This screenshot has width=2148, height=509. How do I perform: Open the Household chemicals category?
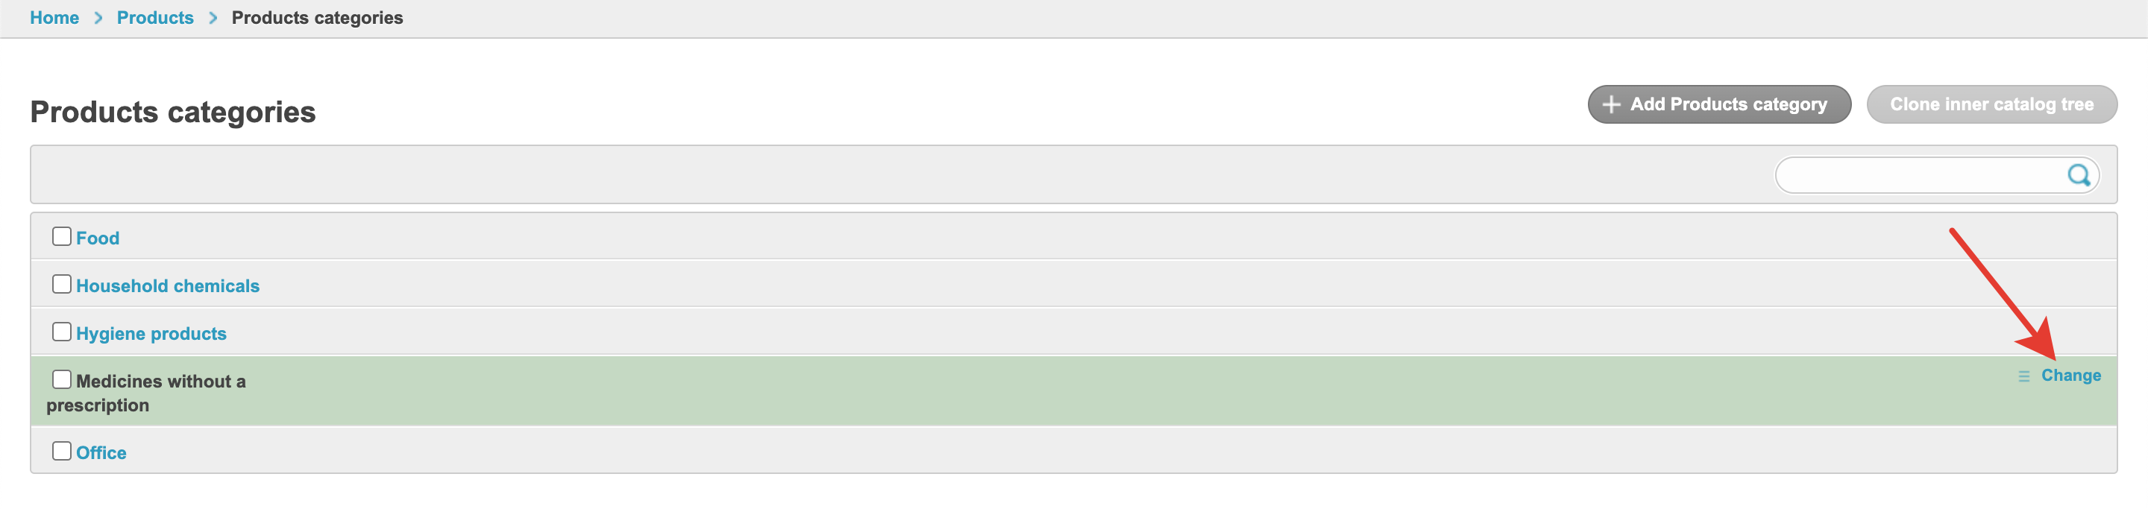(168, 285)
